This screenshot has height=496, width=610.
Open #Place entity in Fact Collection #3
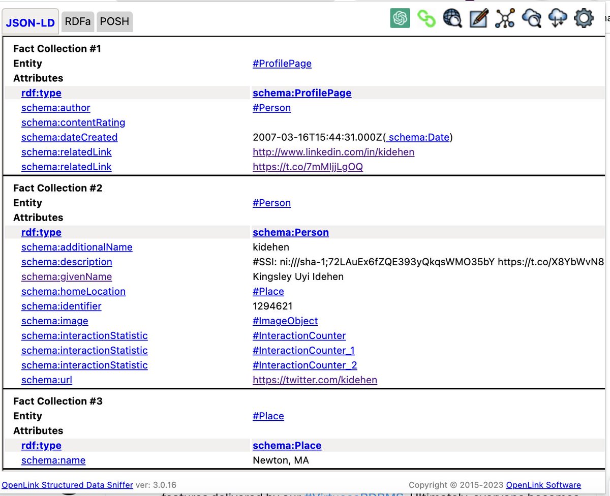click(268, 416)
